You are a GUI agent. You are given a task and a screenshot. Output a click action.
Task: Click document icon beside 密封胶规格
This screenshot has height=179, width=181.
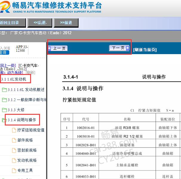point(14,150)
